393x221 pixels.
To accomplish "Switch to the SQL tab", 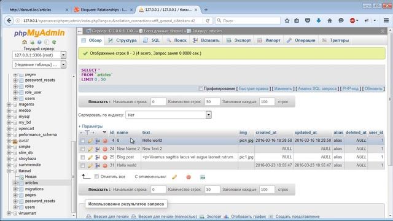I will [152, 41].
